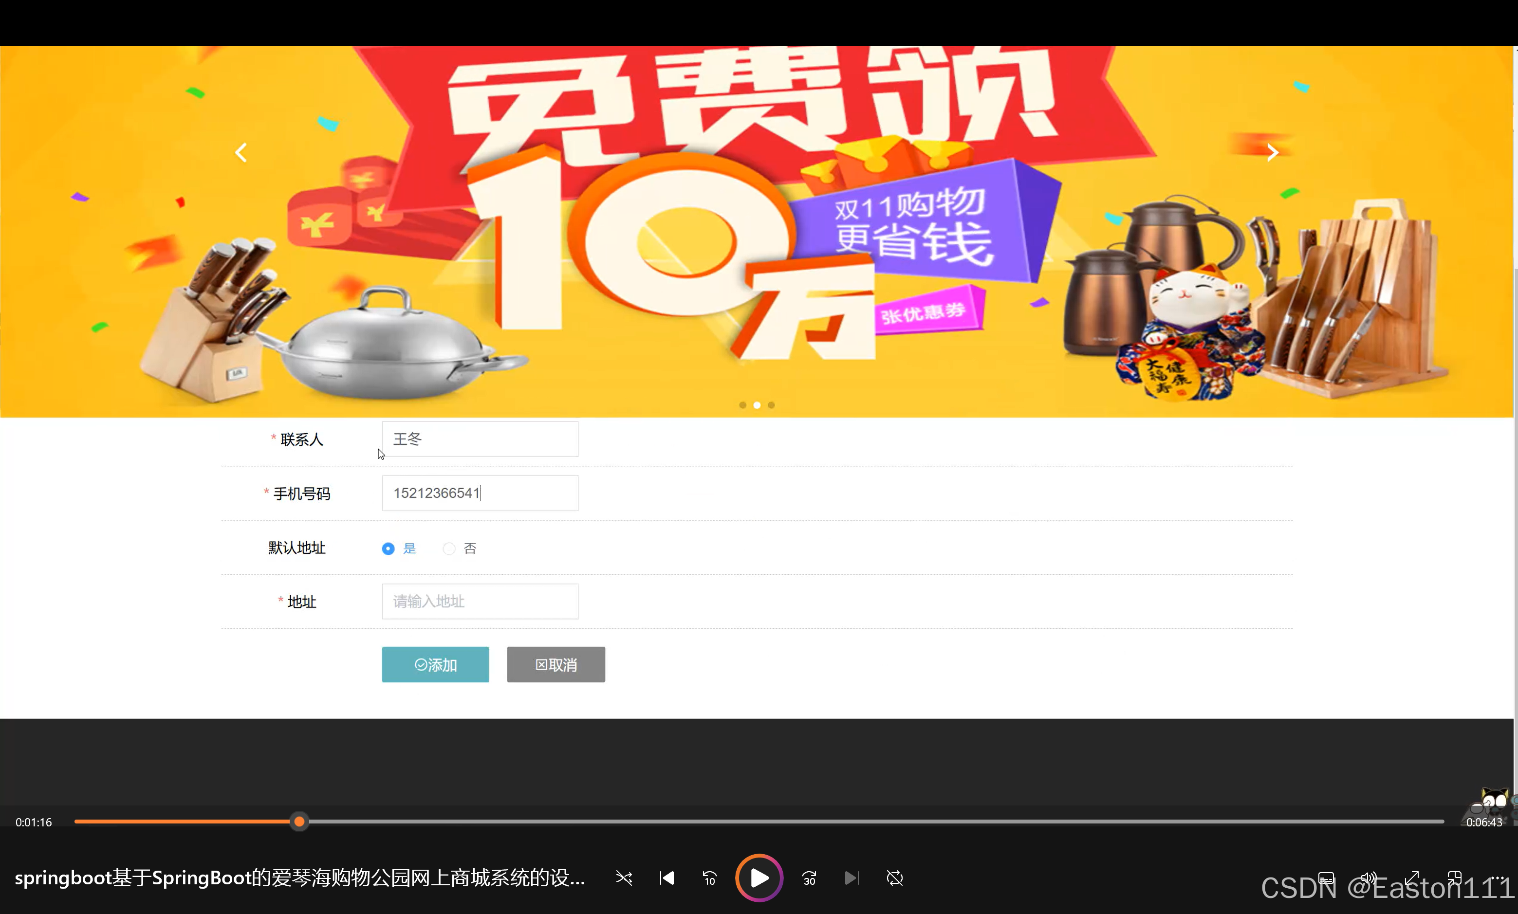Skip forward 30 seconds
Viewport: 1518px width, 914px height.
tap(809, 877)
